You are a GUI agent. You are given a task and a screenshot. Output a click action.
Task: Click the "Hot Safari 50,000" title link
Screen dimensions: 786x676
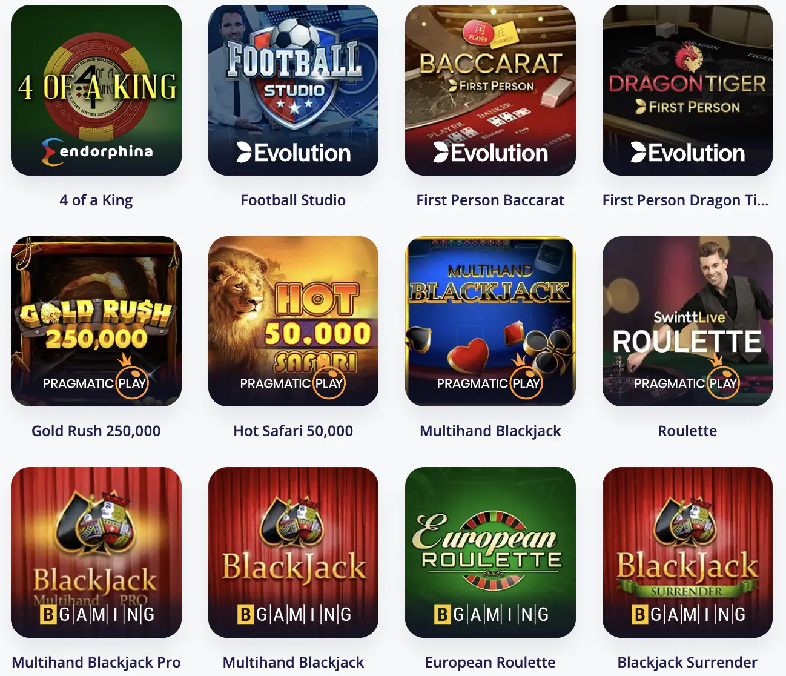click(293, 431)
